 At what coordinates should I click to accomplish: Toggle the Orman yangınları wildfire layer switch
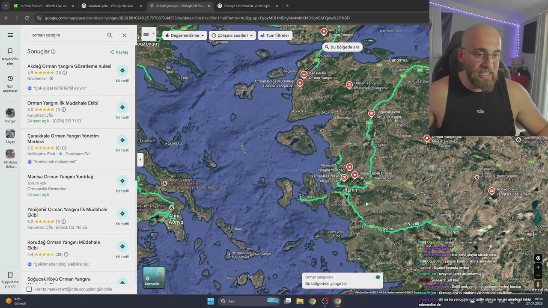pyautogui.click(x=377, y=277)
